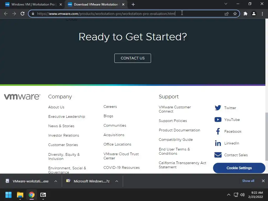The height and width of the screenshot is (201, 268).
Task: Expand options for the VMware-workstation exe download
Action: (x=56, y=181)
